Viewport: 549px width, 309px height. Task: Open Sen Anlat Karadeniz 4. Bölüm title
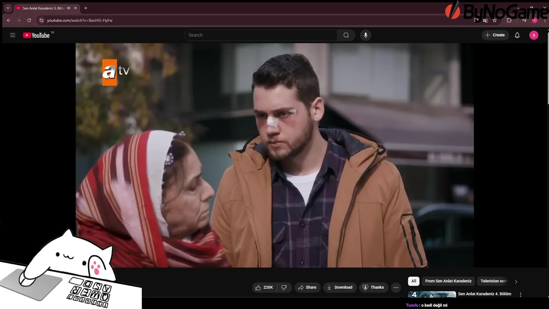coord(485,294)
